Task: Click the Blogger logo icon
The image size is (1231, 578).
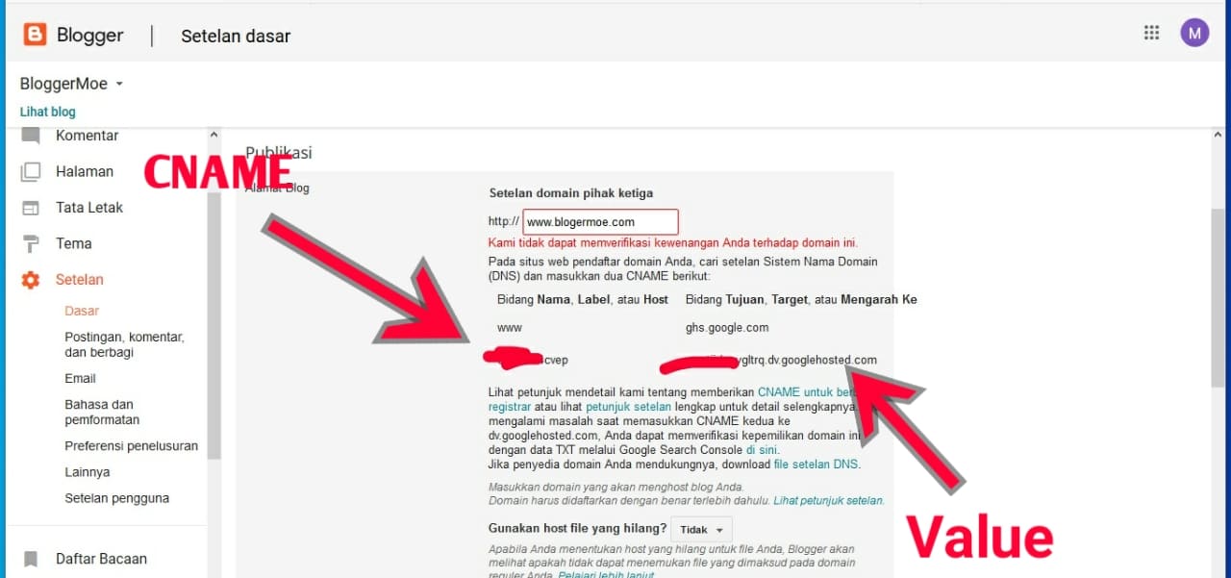Action: click(35, 36)
